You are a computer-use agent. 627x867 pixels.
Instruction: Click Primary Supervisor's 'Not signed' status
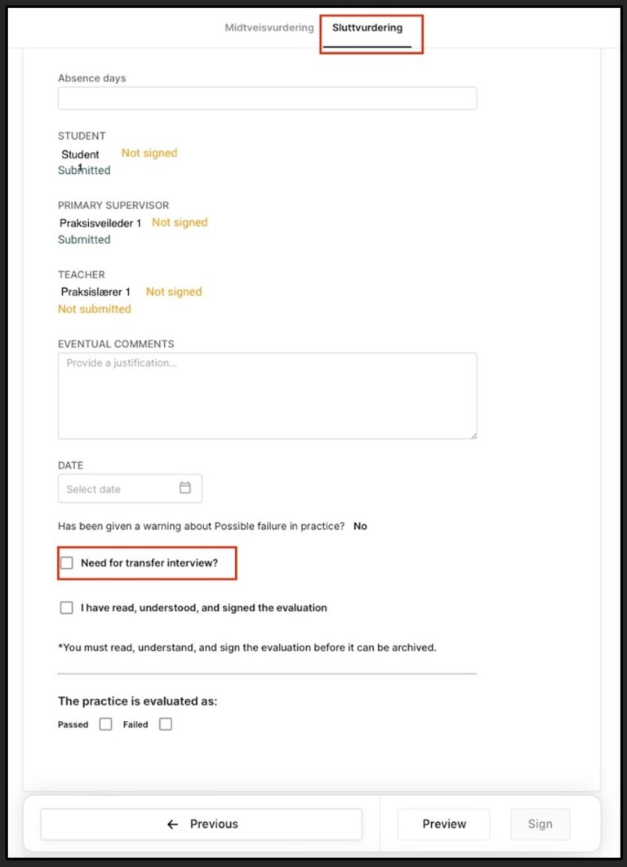(180, 223)
